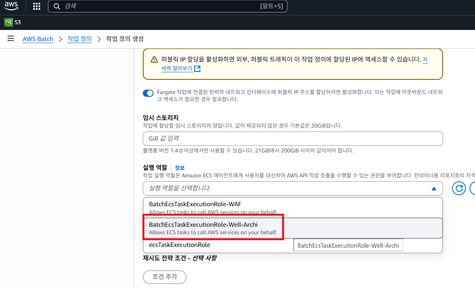
Task: Click the warning triangle icon in alert
Action: (x=154, y=60)
